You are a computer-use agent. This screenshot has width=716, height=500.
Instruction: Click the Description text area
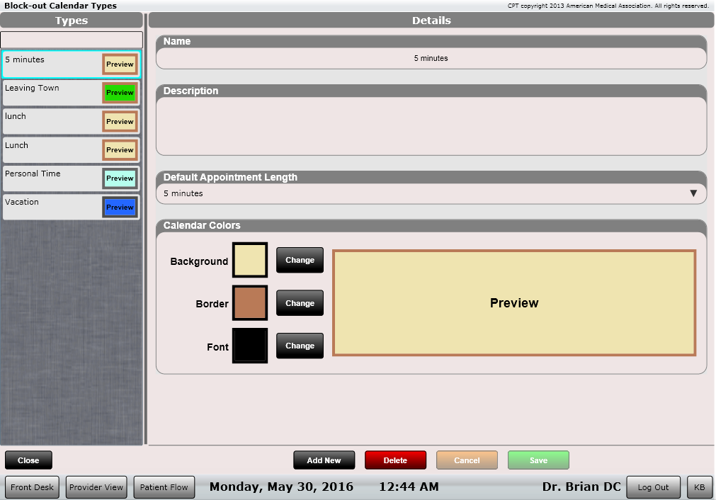tap(431, 126)
